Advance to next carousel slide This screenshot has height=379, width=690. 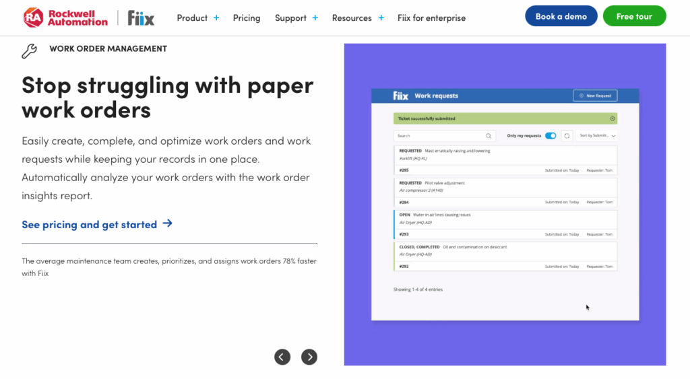point(309,357)
